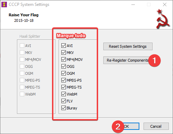Toggle the checked MP4/MOV checkbox
The height and width of the screenshot is (134, 173).
coord(63,60)
